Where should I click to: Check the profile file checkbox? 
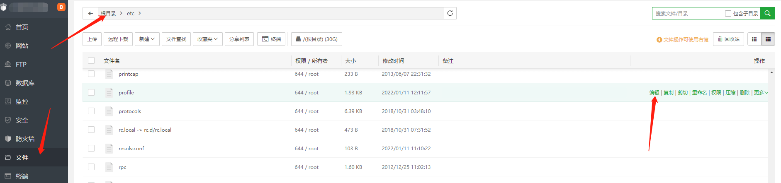[x=91, y=92]
